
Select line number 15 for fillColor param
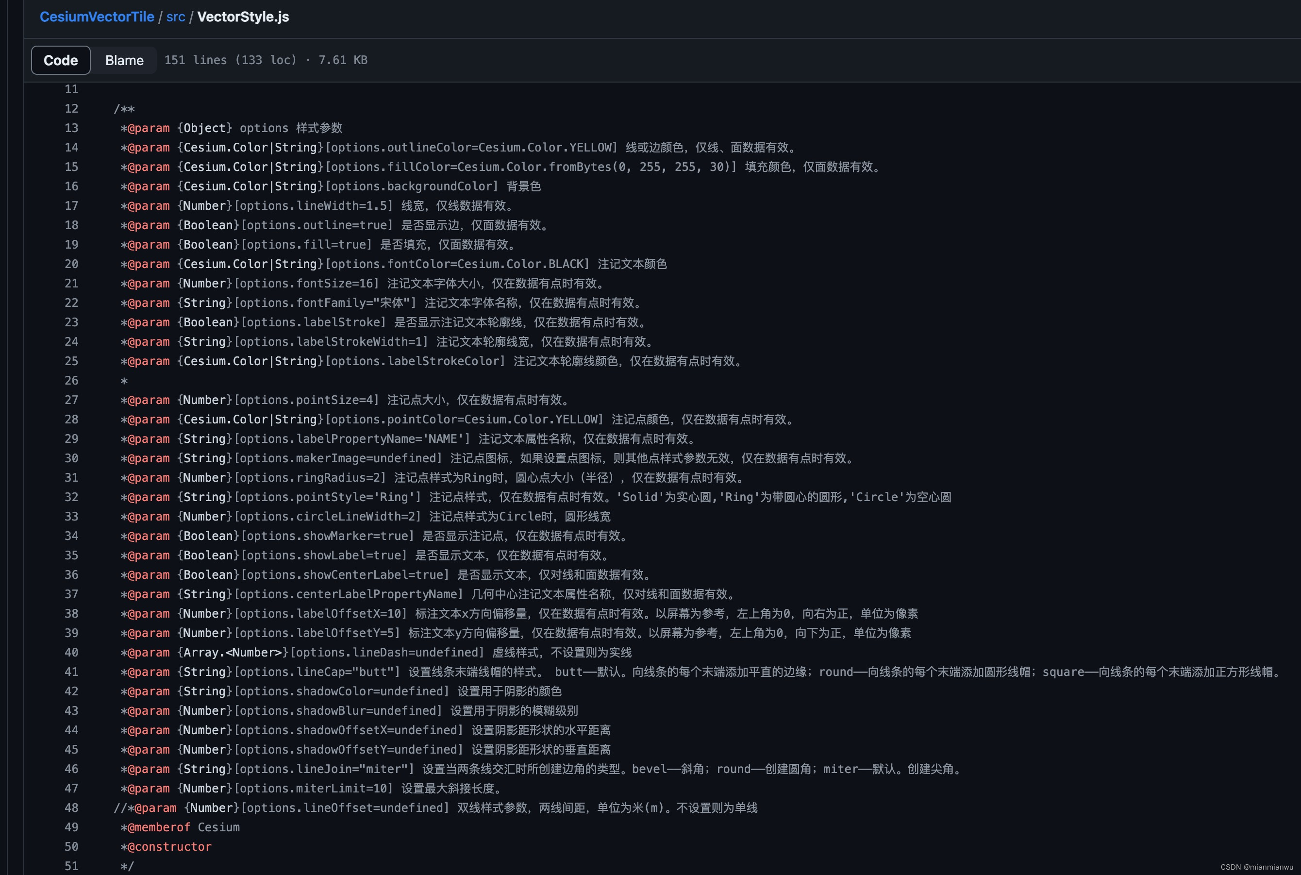point(71,167)
